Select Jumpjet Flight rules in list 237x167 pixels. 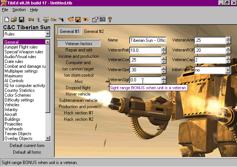(x=25, y=47)
